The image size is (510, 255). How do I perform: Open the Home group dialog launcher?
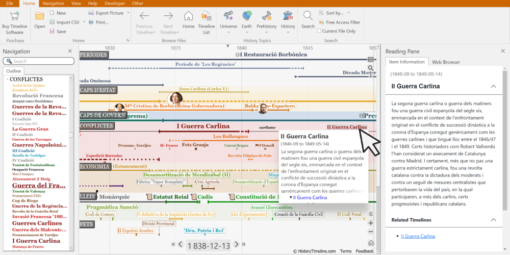point(128,40)
